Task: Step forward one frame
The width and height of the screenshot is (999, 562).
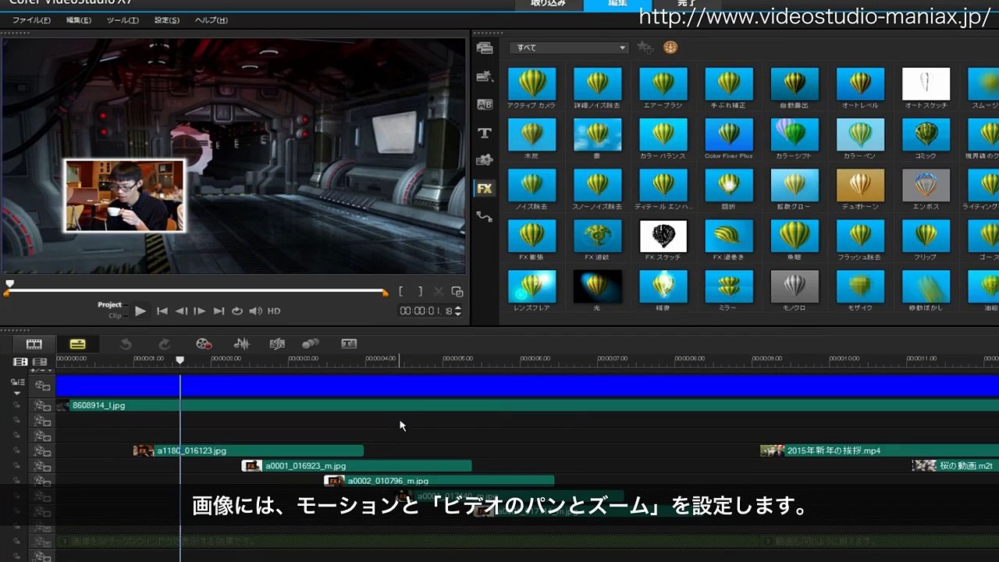Action: [x=200, y=311]
